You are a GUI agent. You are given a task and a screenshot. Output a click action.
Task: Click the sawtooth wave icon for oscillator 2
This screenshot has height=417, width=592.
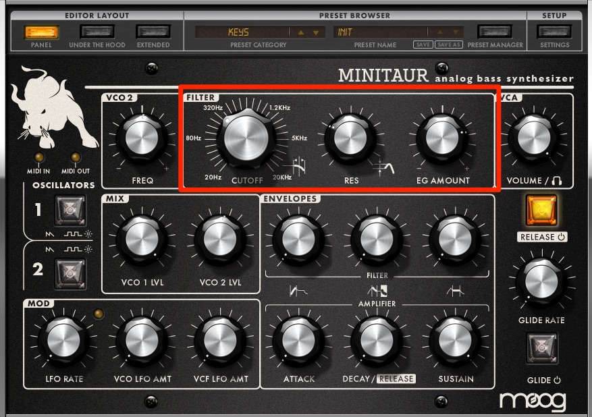pyautogui.click(x=50, y=250)
